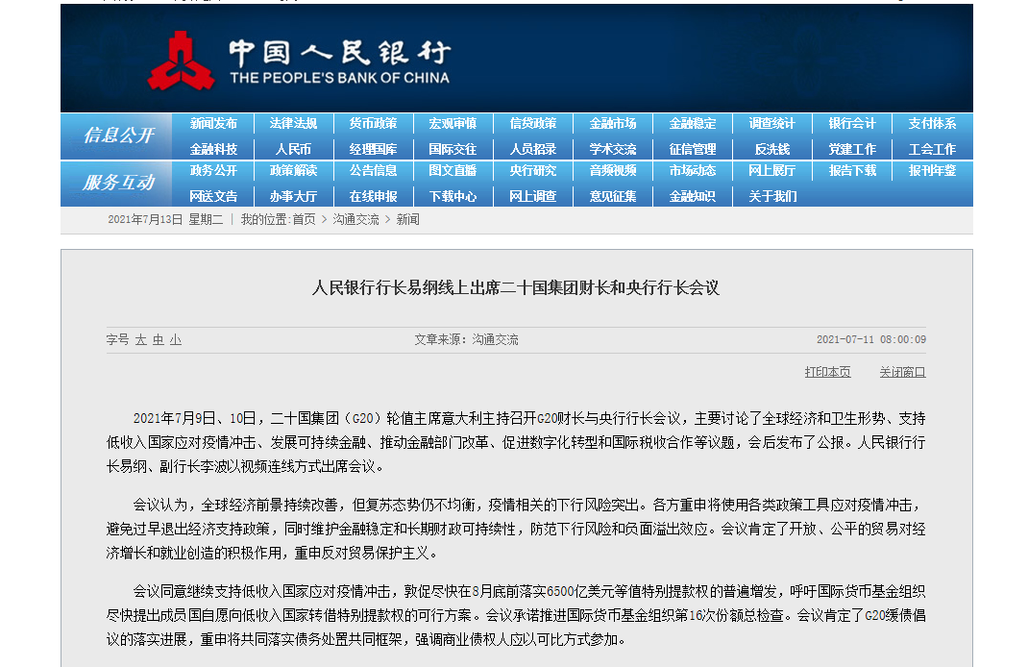Click the People's Bank of China logo emblem

[181, 62]
